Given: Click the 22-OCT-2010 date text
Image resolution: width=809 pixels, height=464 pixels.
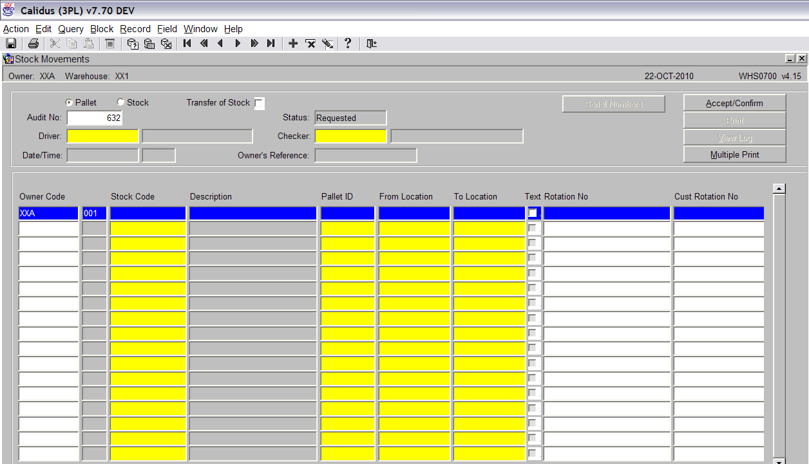Looking at the screenshot, I should [x=669, y=76].
